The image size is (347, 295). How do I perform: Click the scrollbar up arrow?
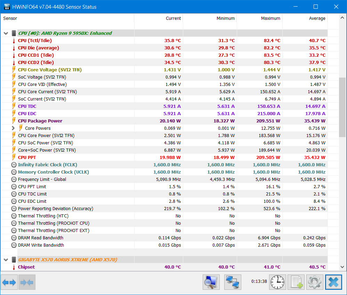click(x=342, y=18)
